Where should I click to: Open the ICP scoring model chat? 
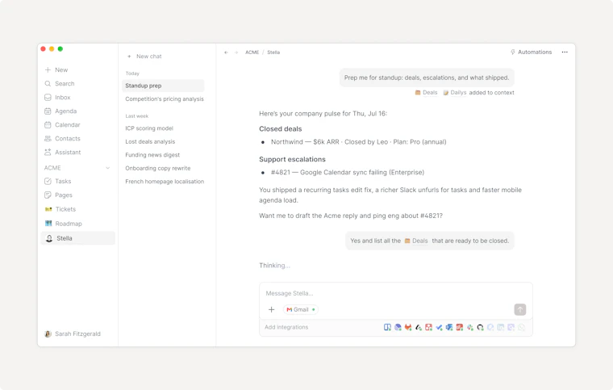(x=149, y=128)
